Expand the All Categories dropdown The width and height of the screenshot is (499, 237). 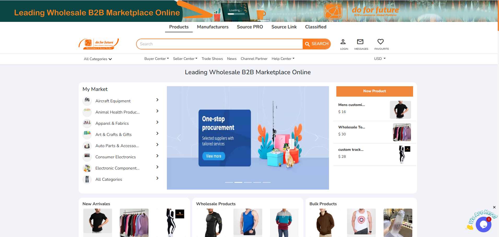(98, 59)
